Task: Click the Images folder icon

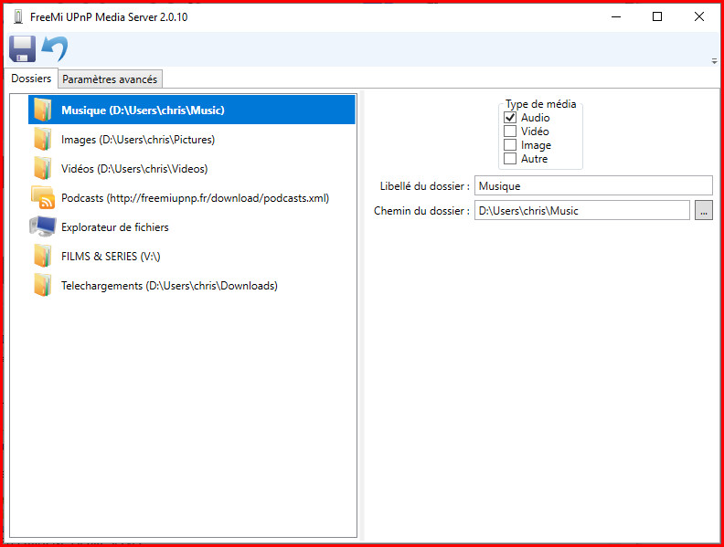Action: click(42, 140)
